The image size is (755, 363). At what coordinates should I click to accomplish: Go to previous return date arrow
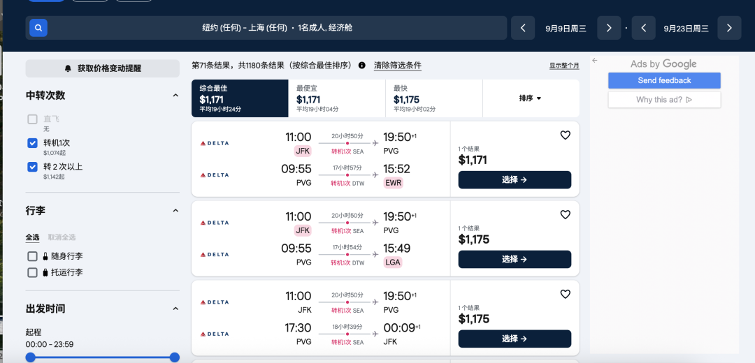[x=644, y=28]
